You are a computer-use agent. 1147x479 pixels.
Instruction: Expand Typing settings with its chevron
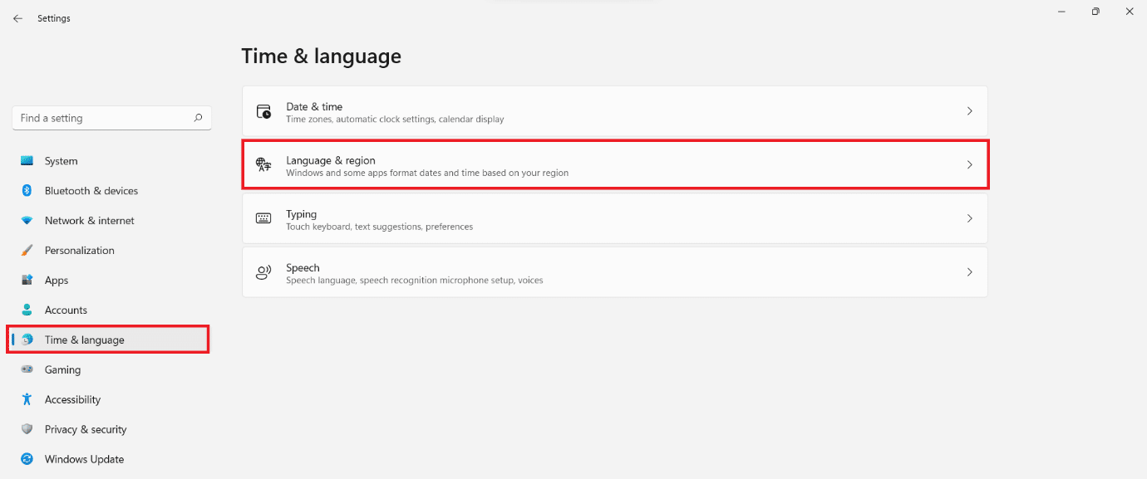[x=969, y=219]
